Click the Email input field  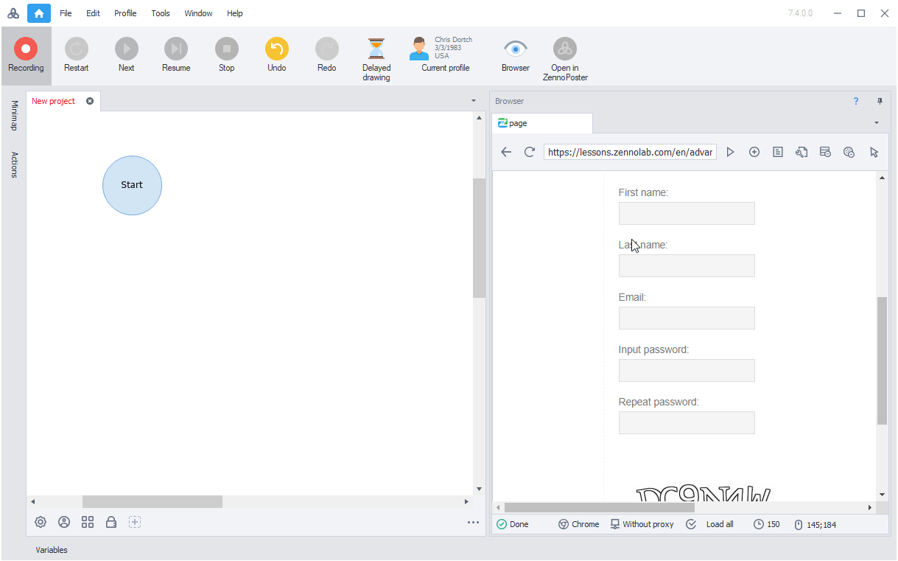[x=687, y=318]
